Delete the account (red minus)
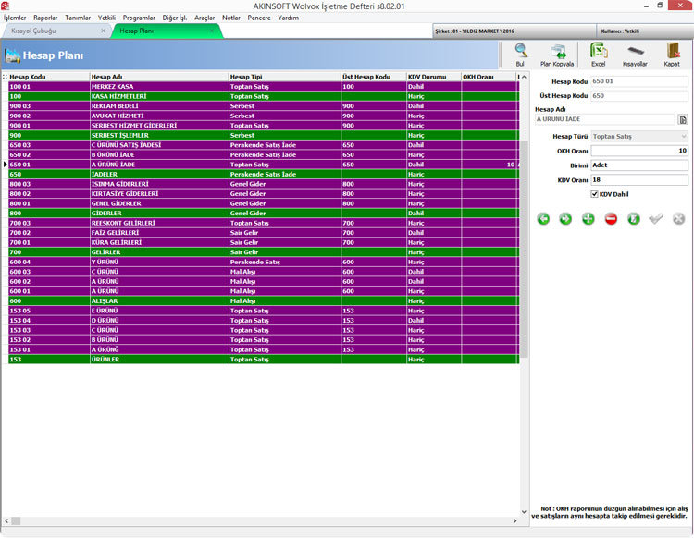The width and height of the screenshot is (694, 538). pos(611,218)
